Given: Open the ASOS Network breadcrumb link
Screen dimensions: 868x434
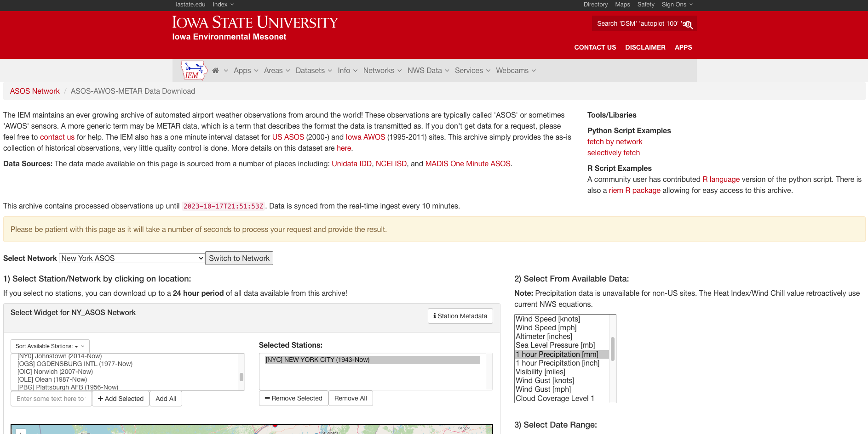Looking at the screenshot, I should [35, 91].
